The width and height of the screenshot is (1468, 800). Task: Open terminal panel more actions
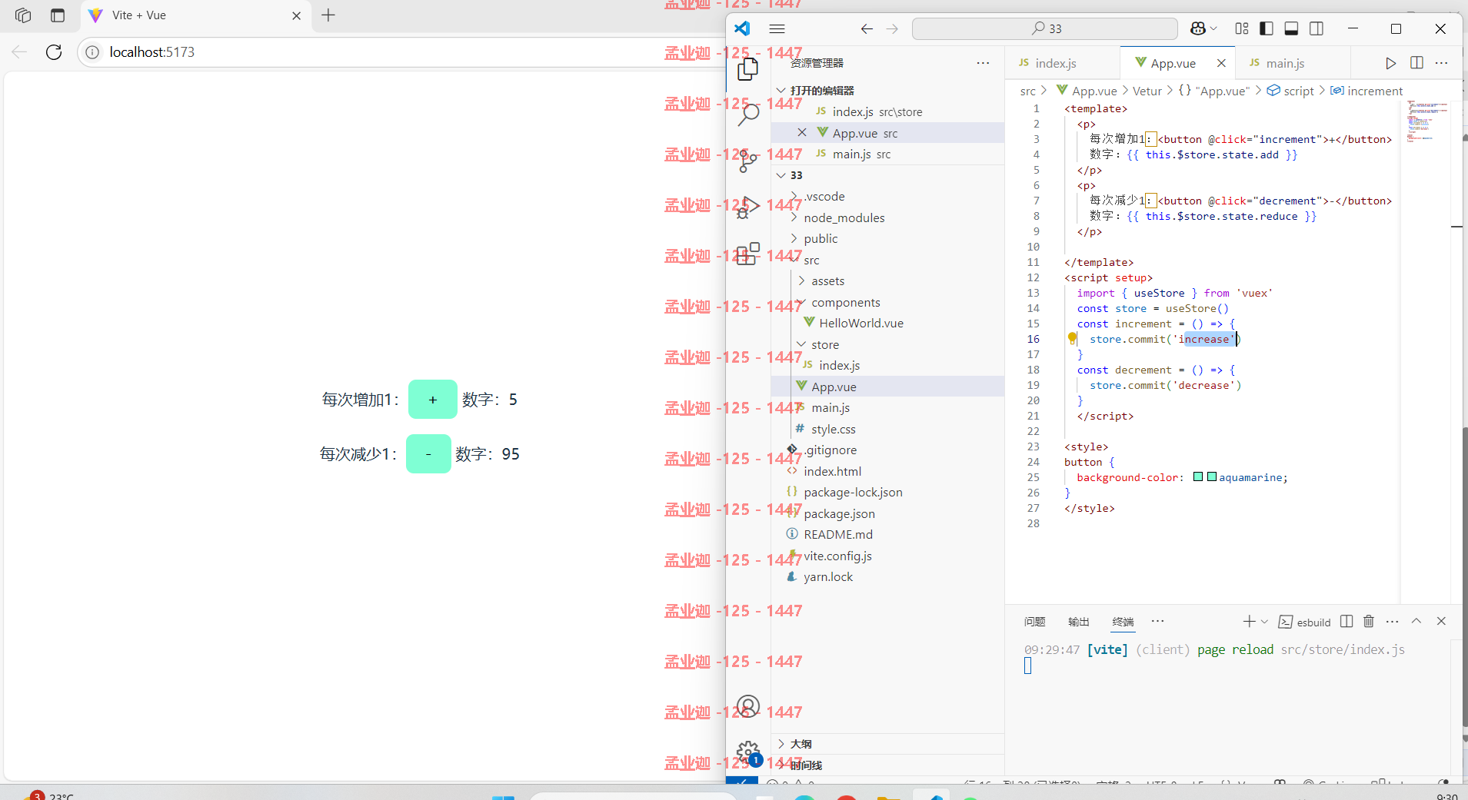pyautogui.click(x=1393, y=621)
